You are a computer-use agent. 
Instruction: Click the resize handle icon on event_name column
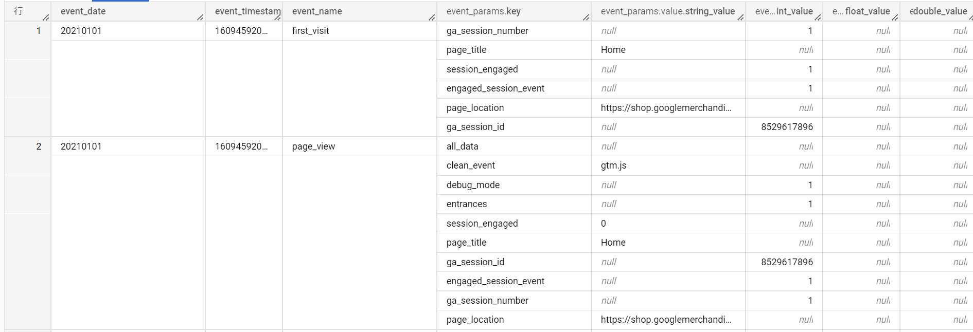click(x=431, y=18)
